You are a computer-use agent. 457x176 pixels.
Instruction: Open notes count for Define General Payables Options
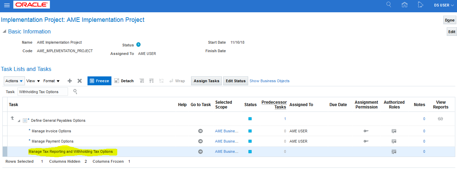tap(424, 119)
